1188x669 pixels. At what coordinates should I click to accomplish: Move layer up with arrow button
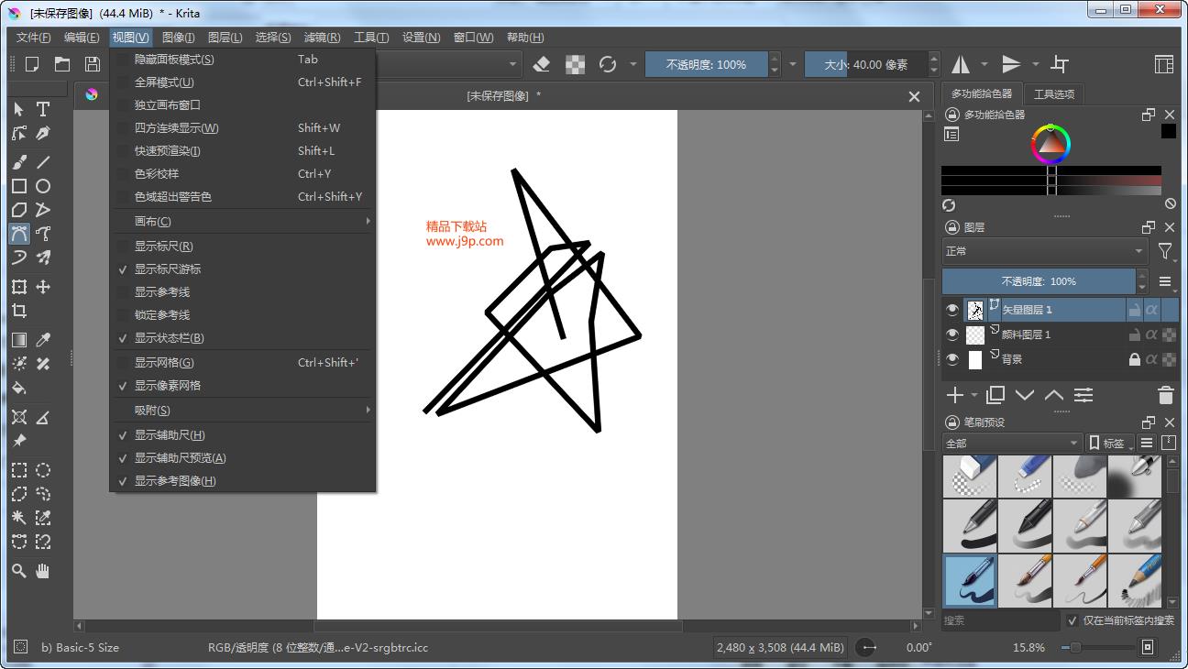click(x=1054, y=395)
